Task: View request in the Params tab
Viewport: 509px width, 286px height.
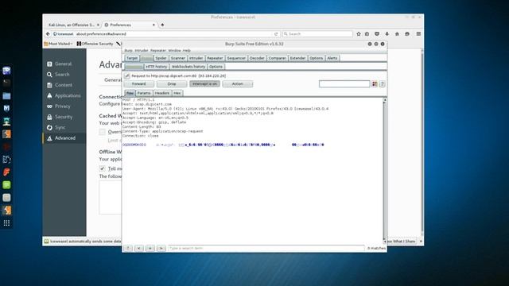Action: click(x=144, y=93)
